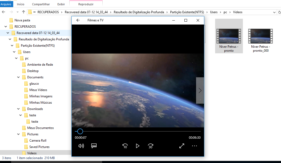Collapse the Pictures folder in the tree
Viewport: 281px width, 163px height.
pyautogui.click(x=19, y=134)
